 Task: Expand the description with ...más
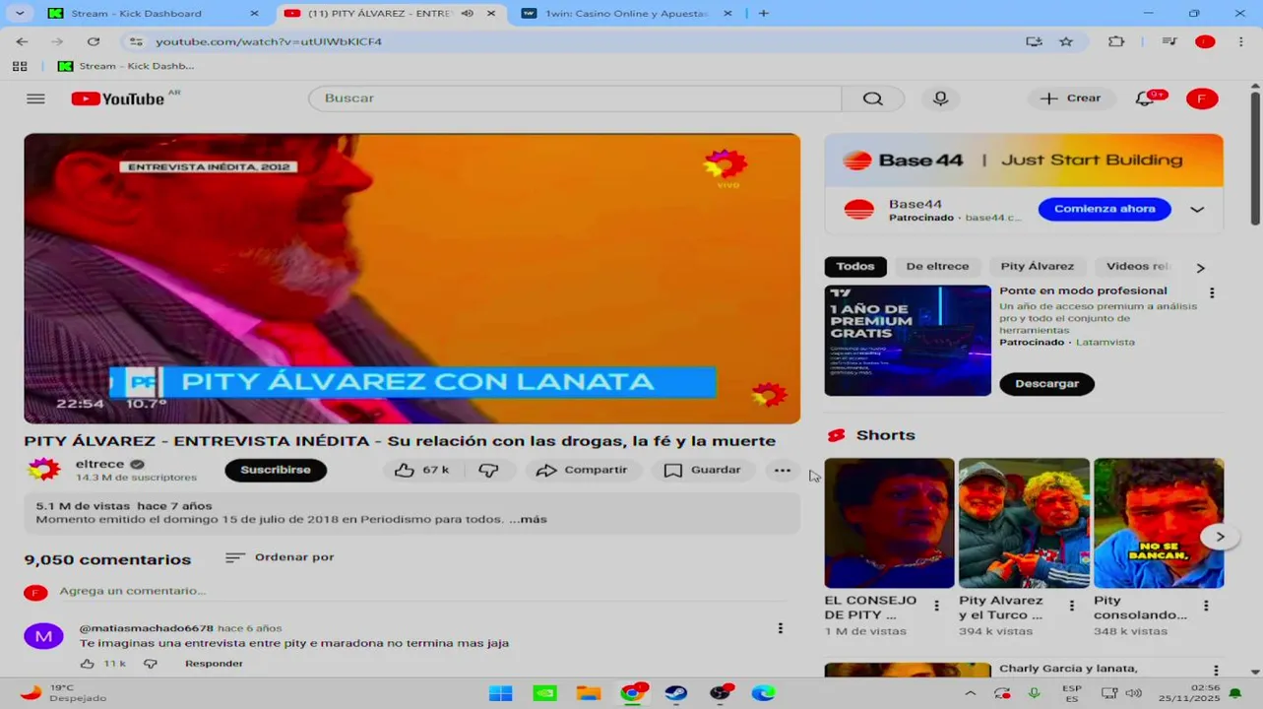(x=528, y=519)
